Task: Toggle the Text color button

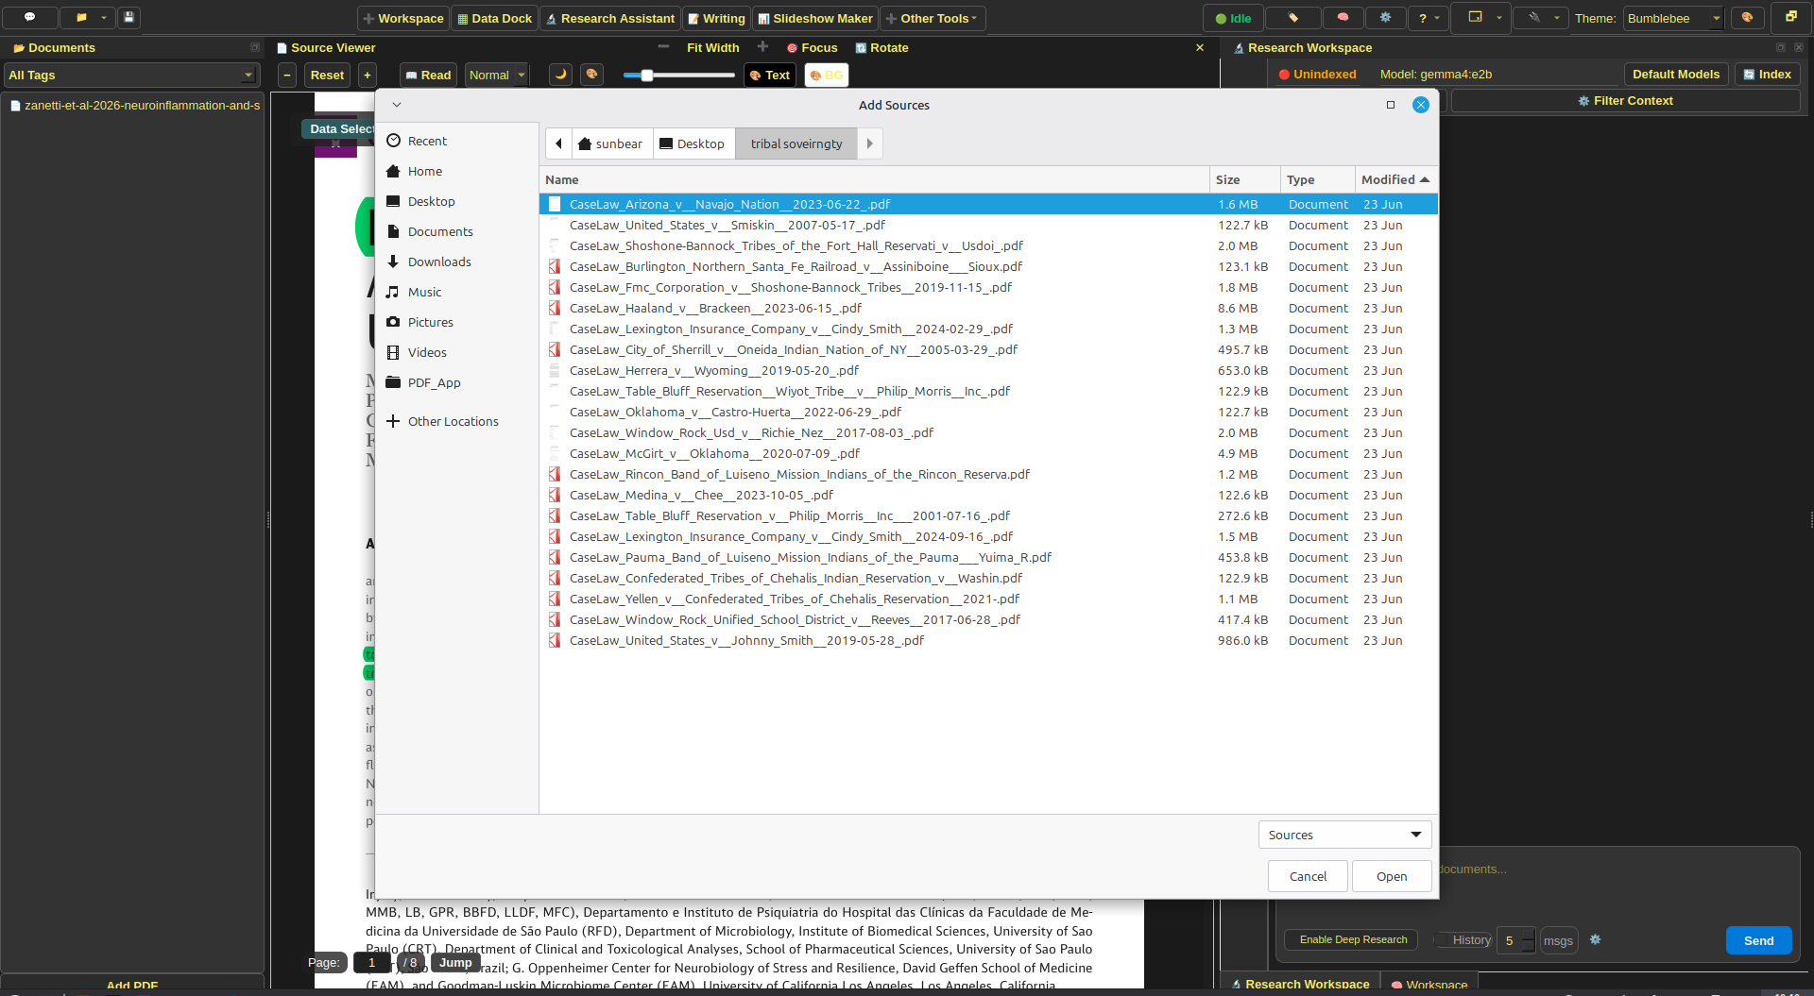Action: tap(770, 75)
